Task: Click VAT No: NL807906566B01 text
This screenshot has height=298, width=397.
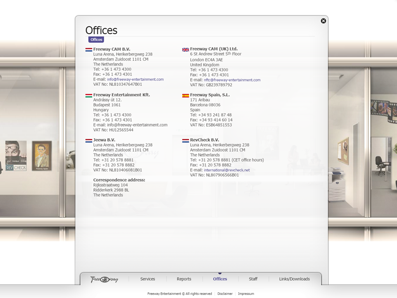Action: click(214, 175)
